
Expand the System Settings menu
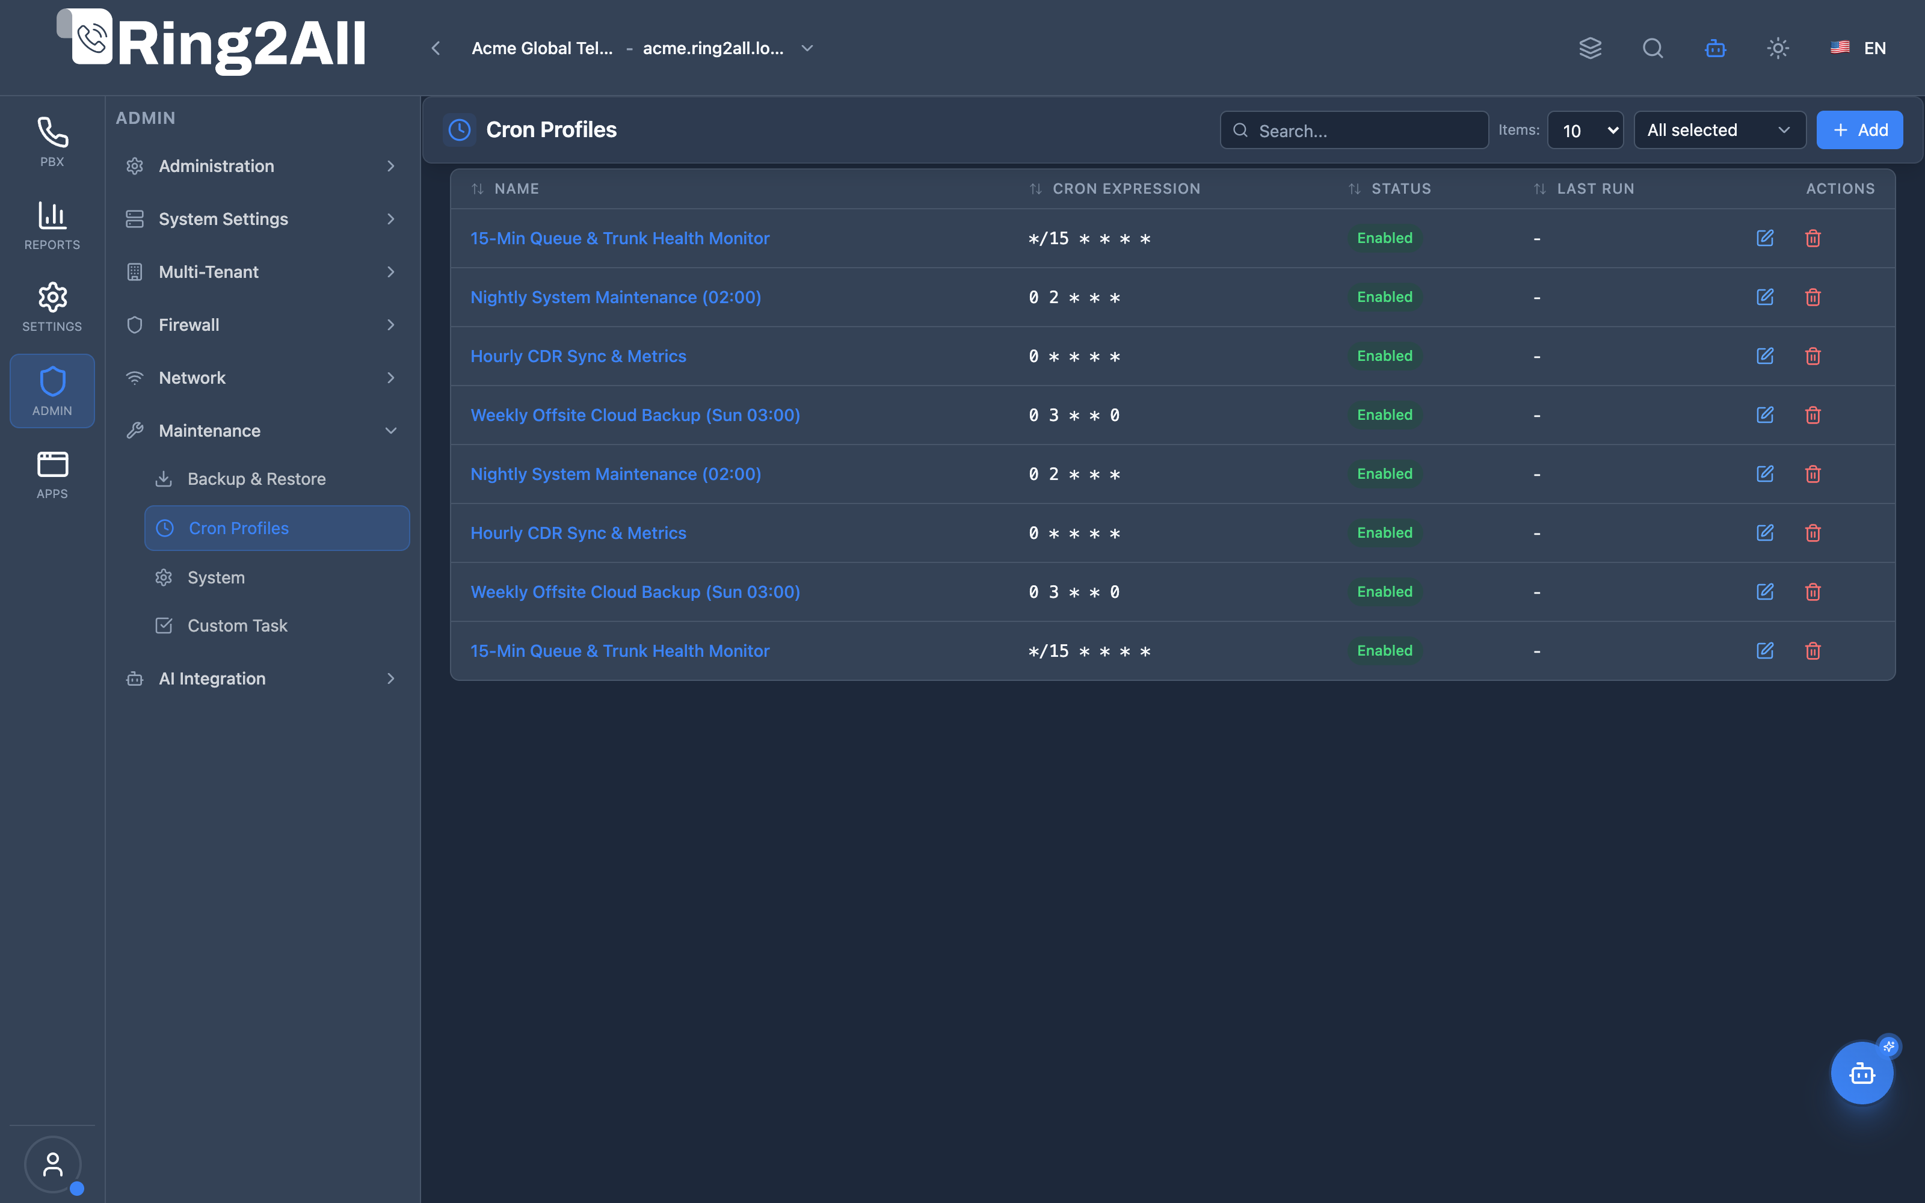tap(262, 219)
